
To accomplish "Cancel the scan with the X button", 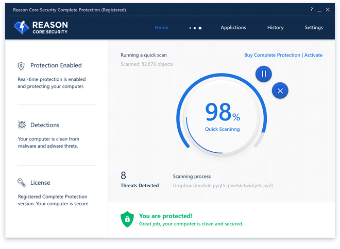I will click(280, 91).
